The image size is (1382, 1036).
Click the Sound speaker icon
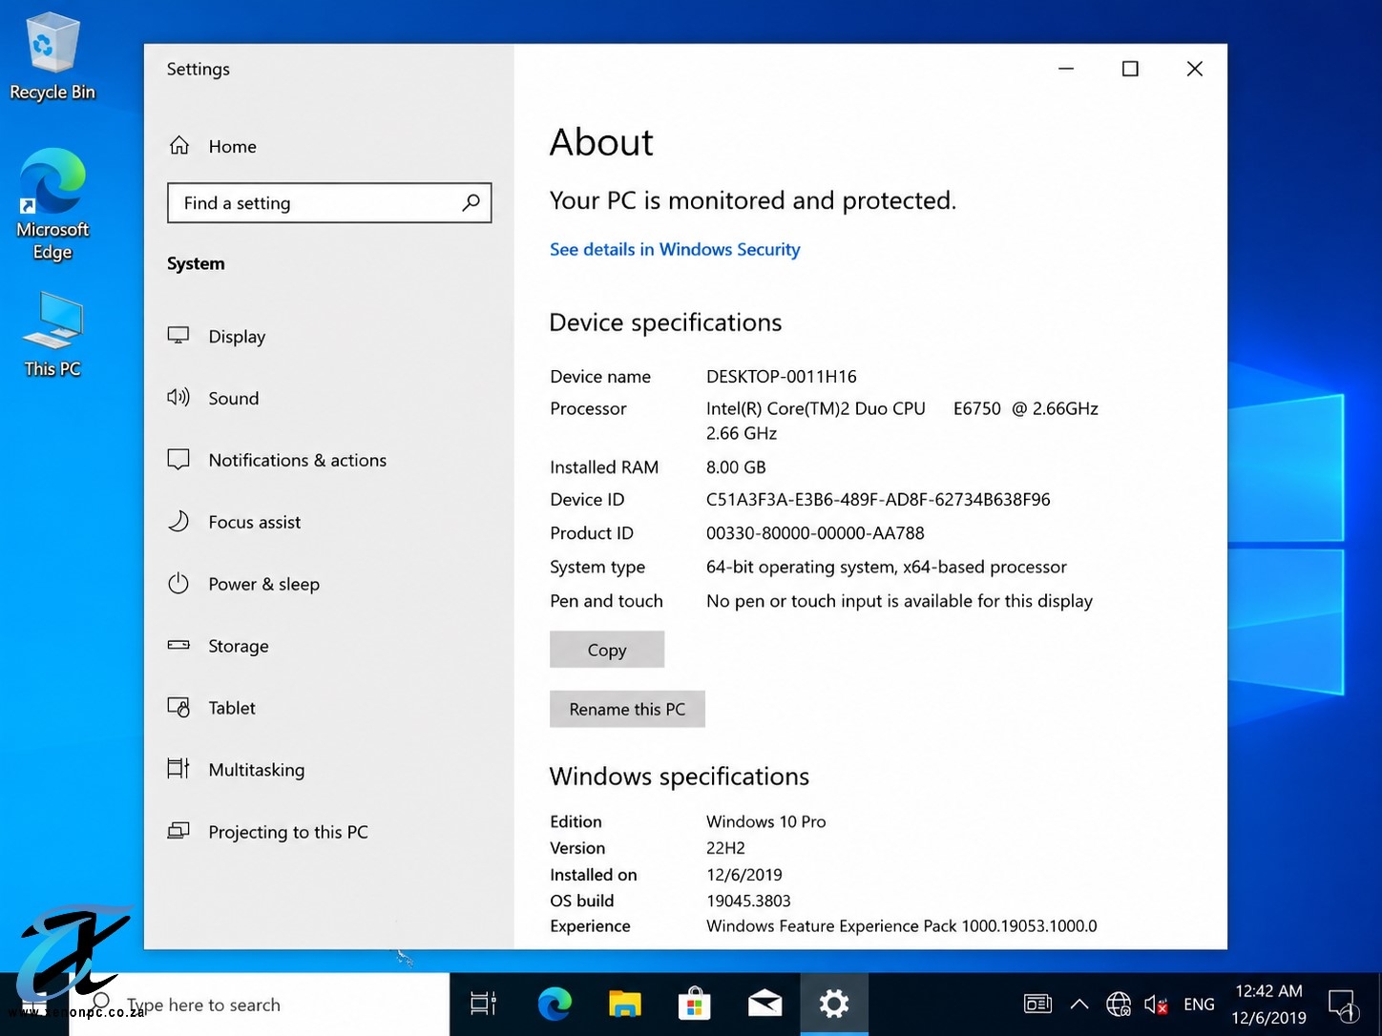point(178,398)
